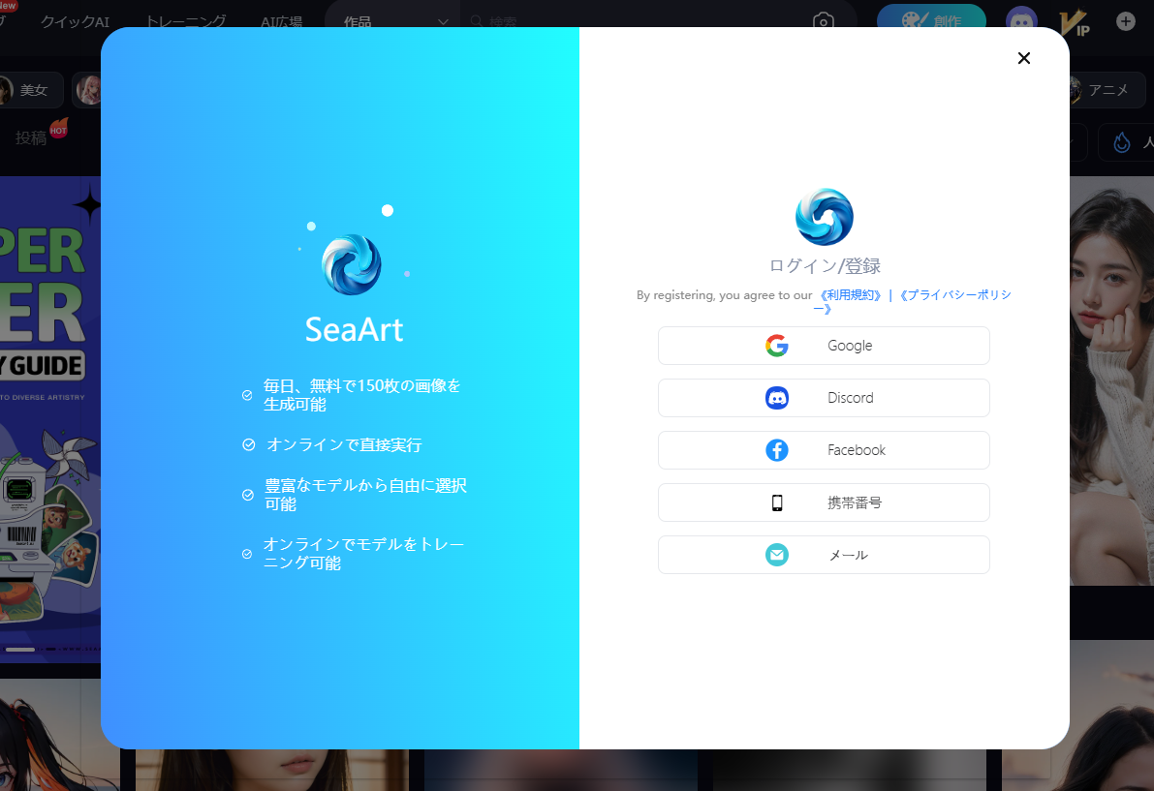This screenshot has width=1154, height=791.
Task: Open the VIP badge icon
Action: pyautogui.click(x=1075, y=22)
